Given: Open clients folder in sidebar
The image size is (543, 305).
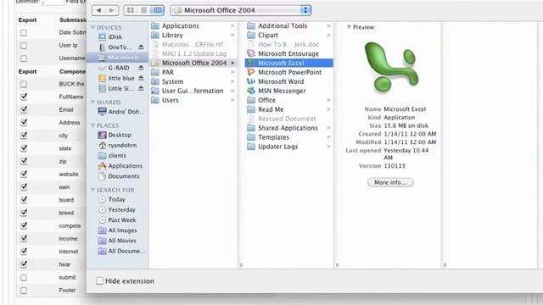Looking at the screenshot, I should pos(117,156).
